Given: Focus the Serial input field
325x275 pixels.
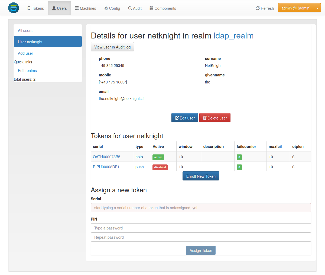Looking at the screenshot, I should (201, 208).
